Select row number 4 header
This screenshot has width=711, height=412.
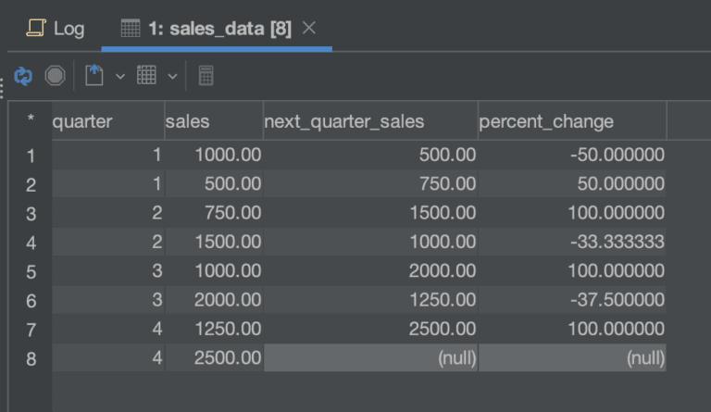[x=31, y=243]
